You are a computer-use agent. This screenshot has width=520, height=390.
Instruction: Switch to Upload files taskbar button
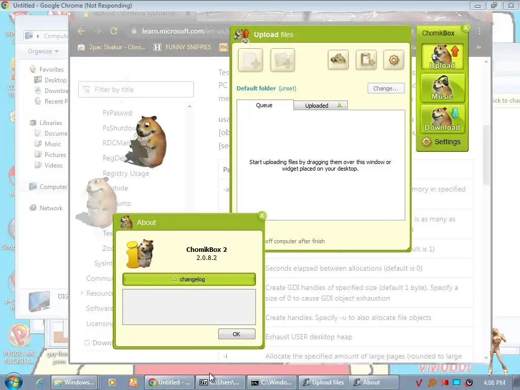(x=323, y=382)
